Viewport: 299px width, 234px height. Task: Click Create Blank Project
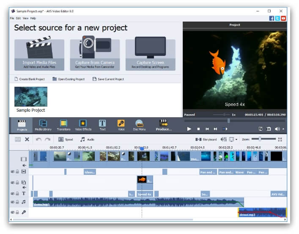tap(30, 79)
